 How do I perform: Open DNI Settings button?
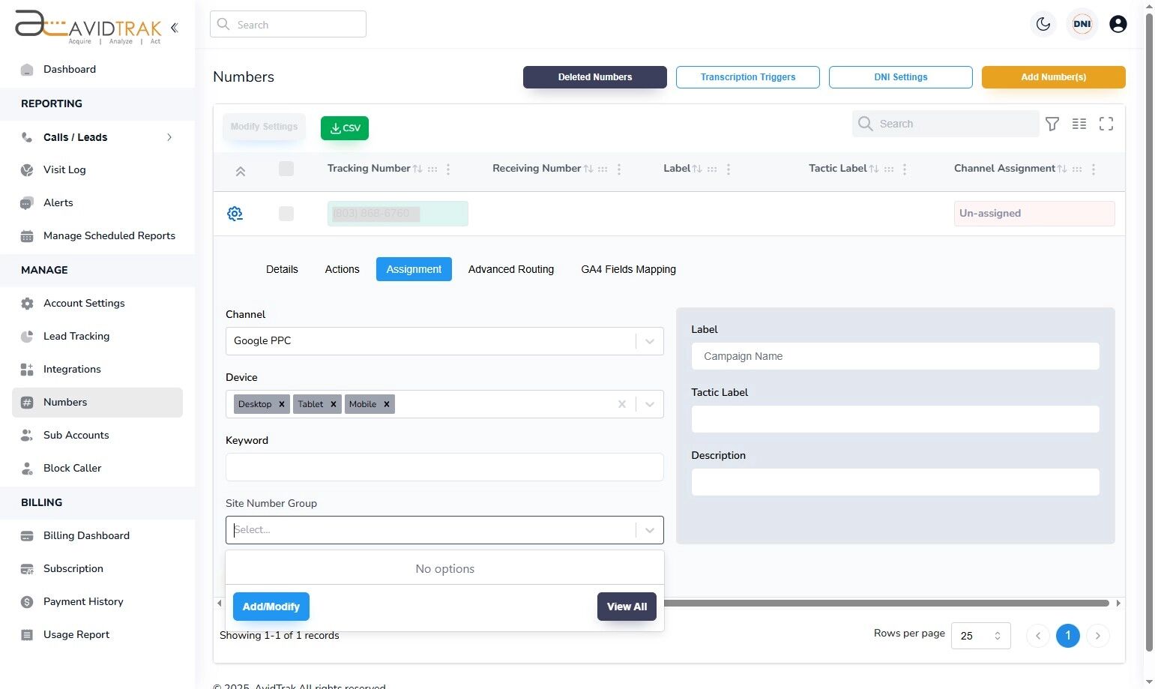[x=901, y=77]
